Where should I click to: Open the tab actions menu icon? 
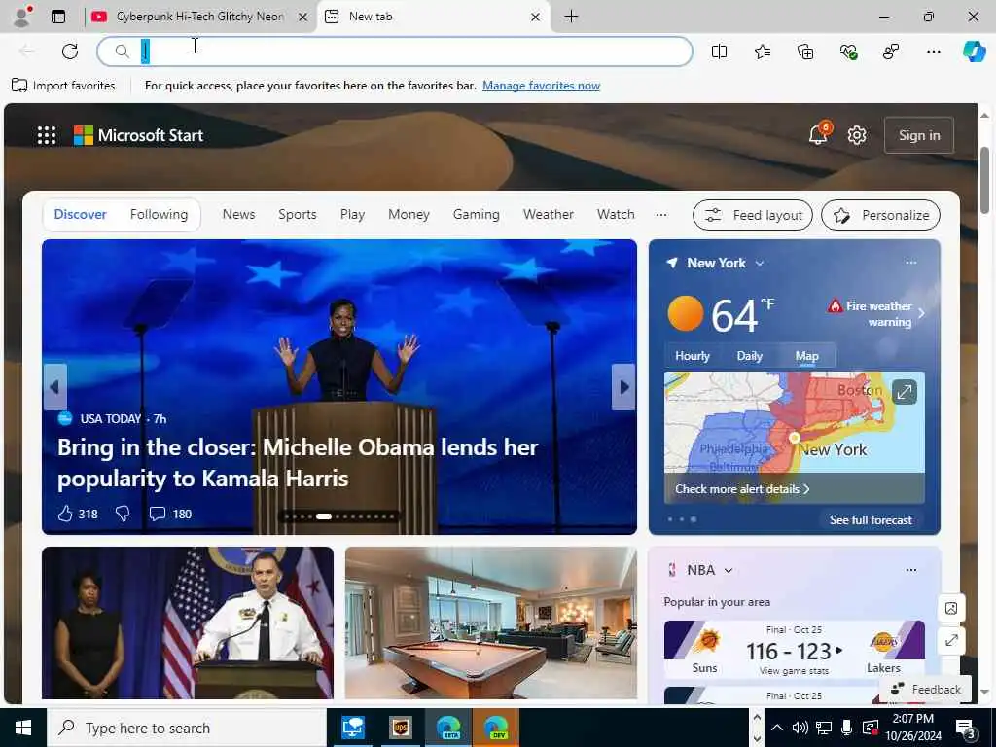click(x=58, y=17)
